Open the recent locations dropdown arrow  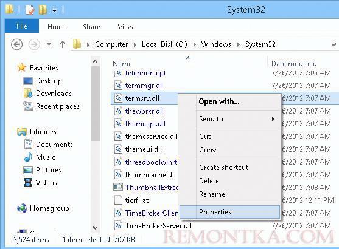click(49, 44)
